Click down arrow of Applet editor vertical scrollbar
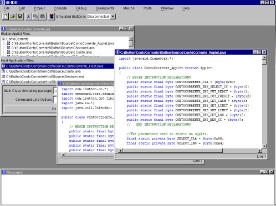 [x=264, y=146]
